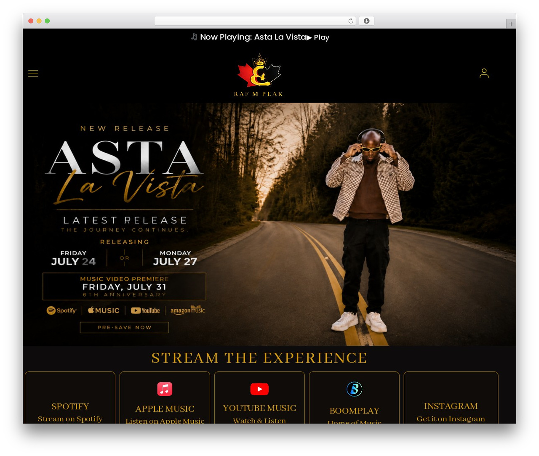Click the browser reload icon

point(351,21)
